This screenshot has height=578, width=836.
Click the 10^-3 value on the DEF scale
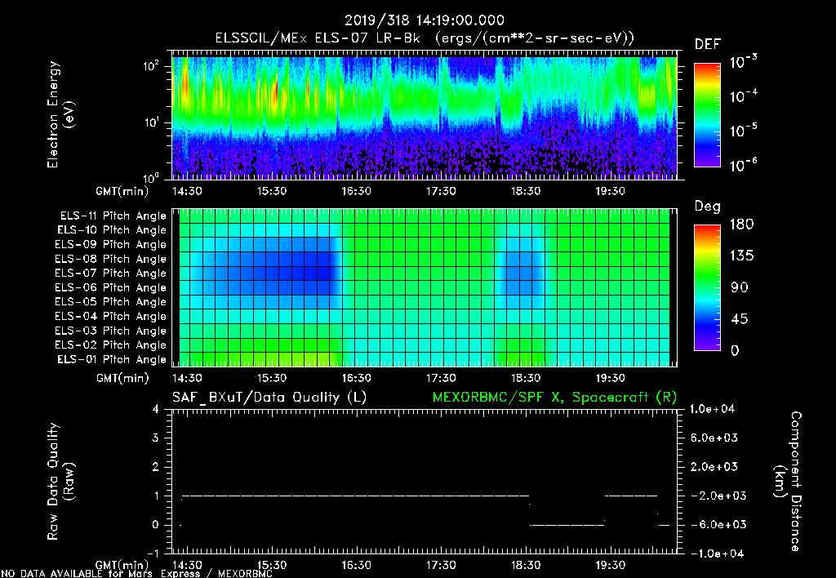[x=743, y=61]
